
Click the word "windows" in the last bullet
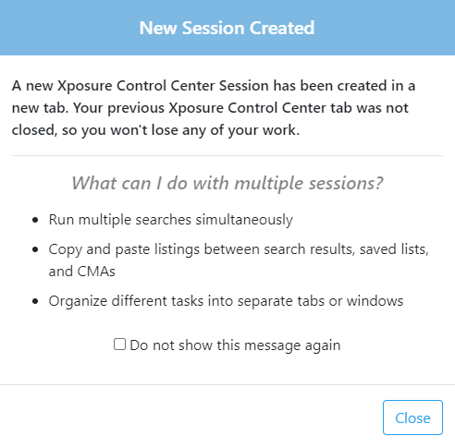tap(375, 301)
